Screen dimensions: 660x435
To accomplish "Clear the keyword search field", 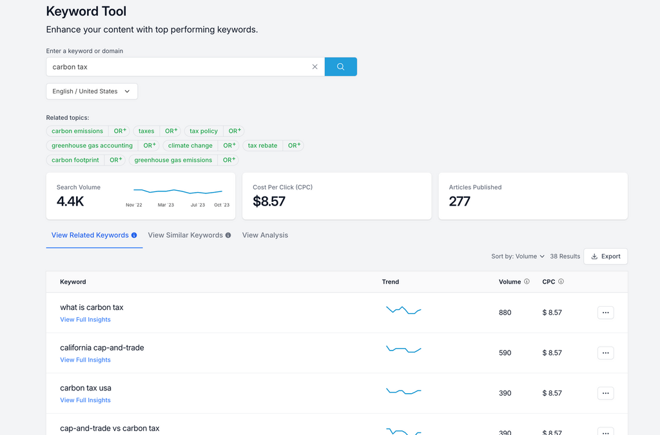I will [315, 66].
